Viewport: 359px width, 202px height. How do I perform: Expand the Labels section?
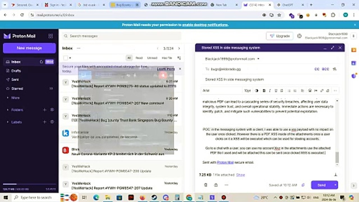click(x=16, y=122)
